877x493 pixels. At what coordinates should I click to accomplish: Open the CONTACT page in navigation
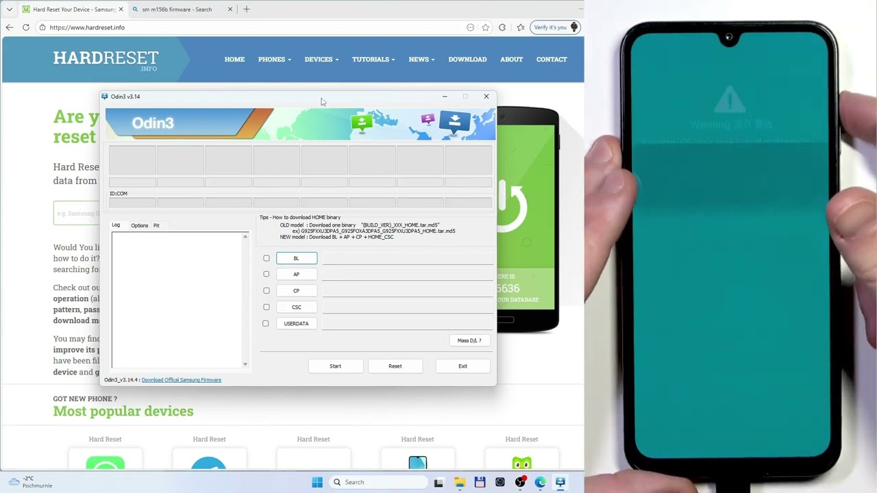coord(552,60)
